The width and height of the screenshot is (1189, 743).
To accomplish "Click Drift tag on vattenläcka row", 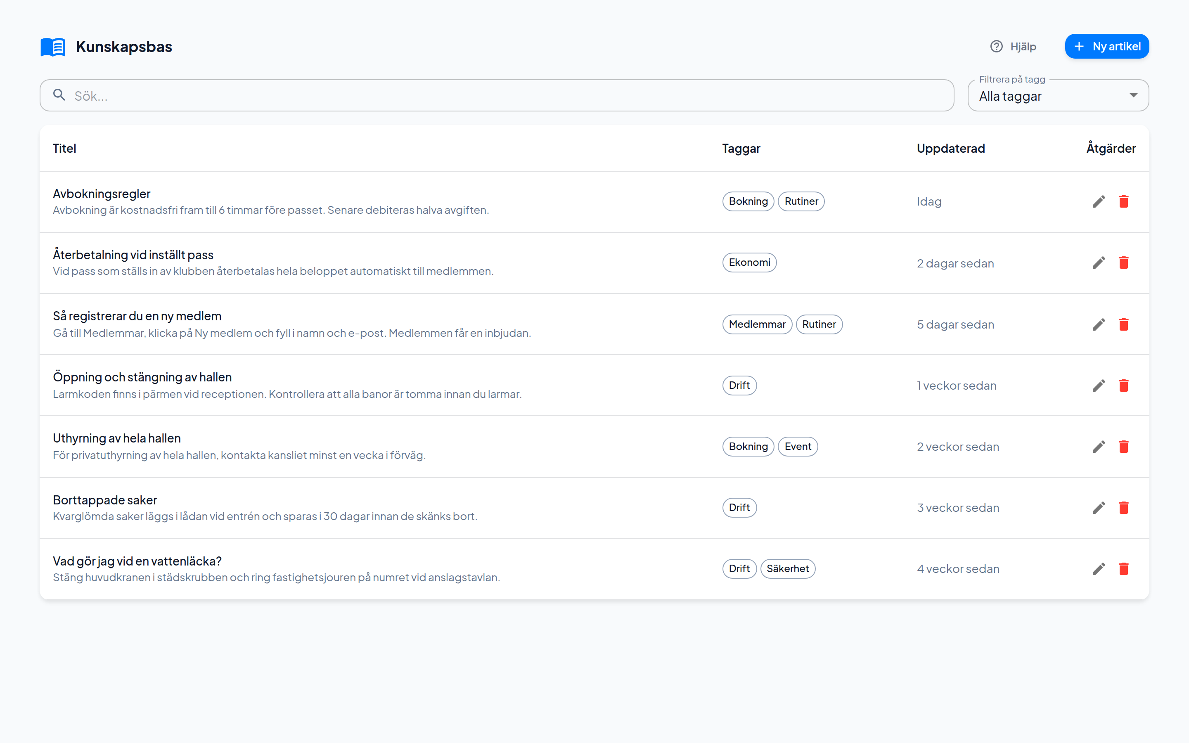I will [739, 568].
